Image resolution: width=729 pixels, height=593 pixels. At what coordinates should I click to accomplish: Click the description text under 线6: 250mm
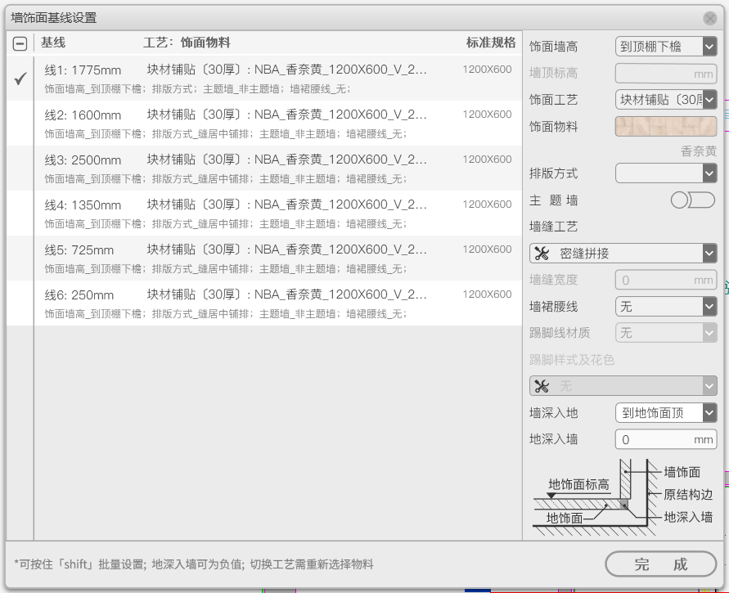tap(226, 314)
